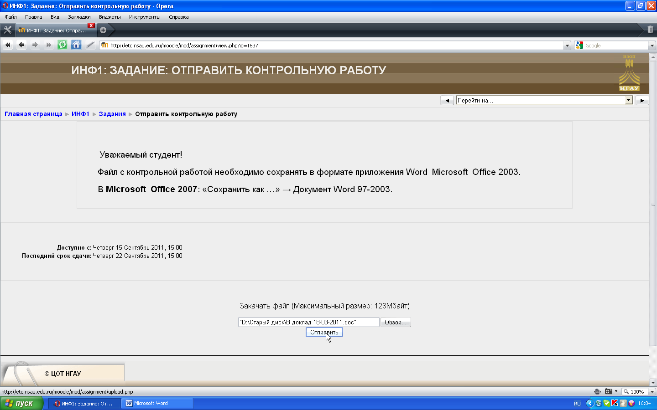The width and height of the screenshot is (657, 410).
Task: Click the Moodle favicon in address bar
Action: click(105, 45)
